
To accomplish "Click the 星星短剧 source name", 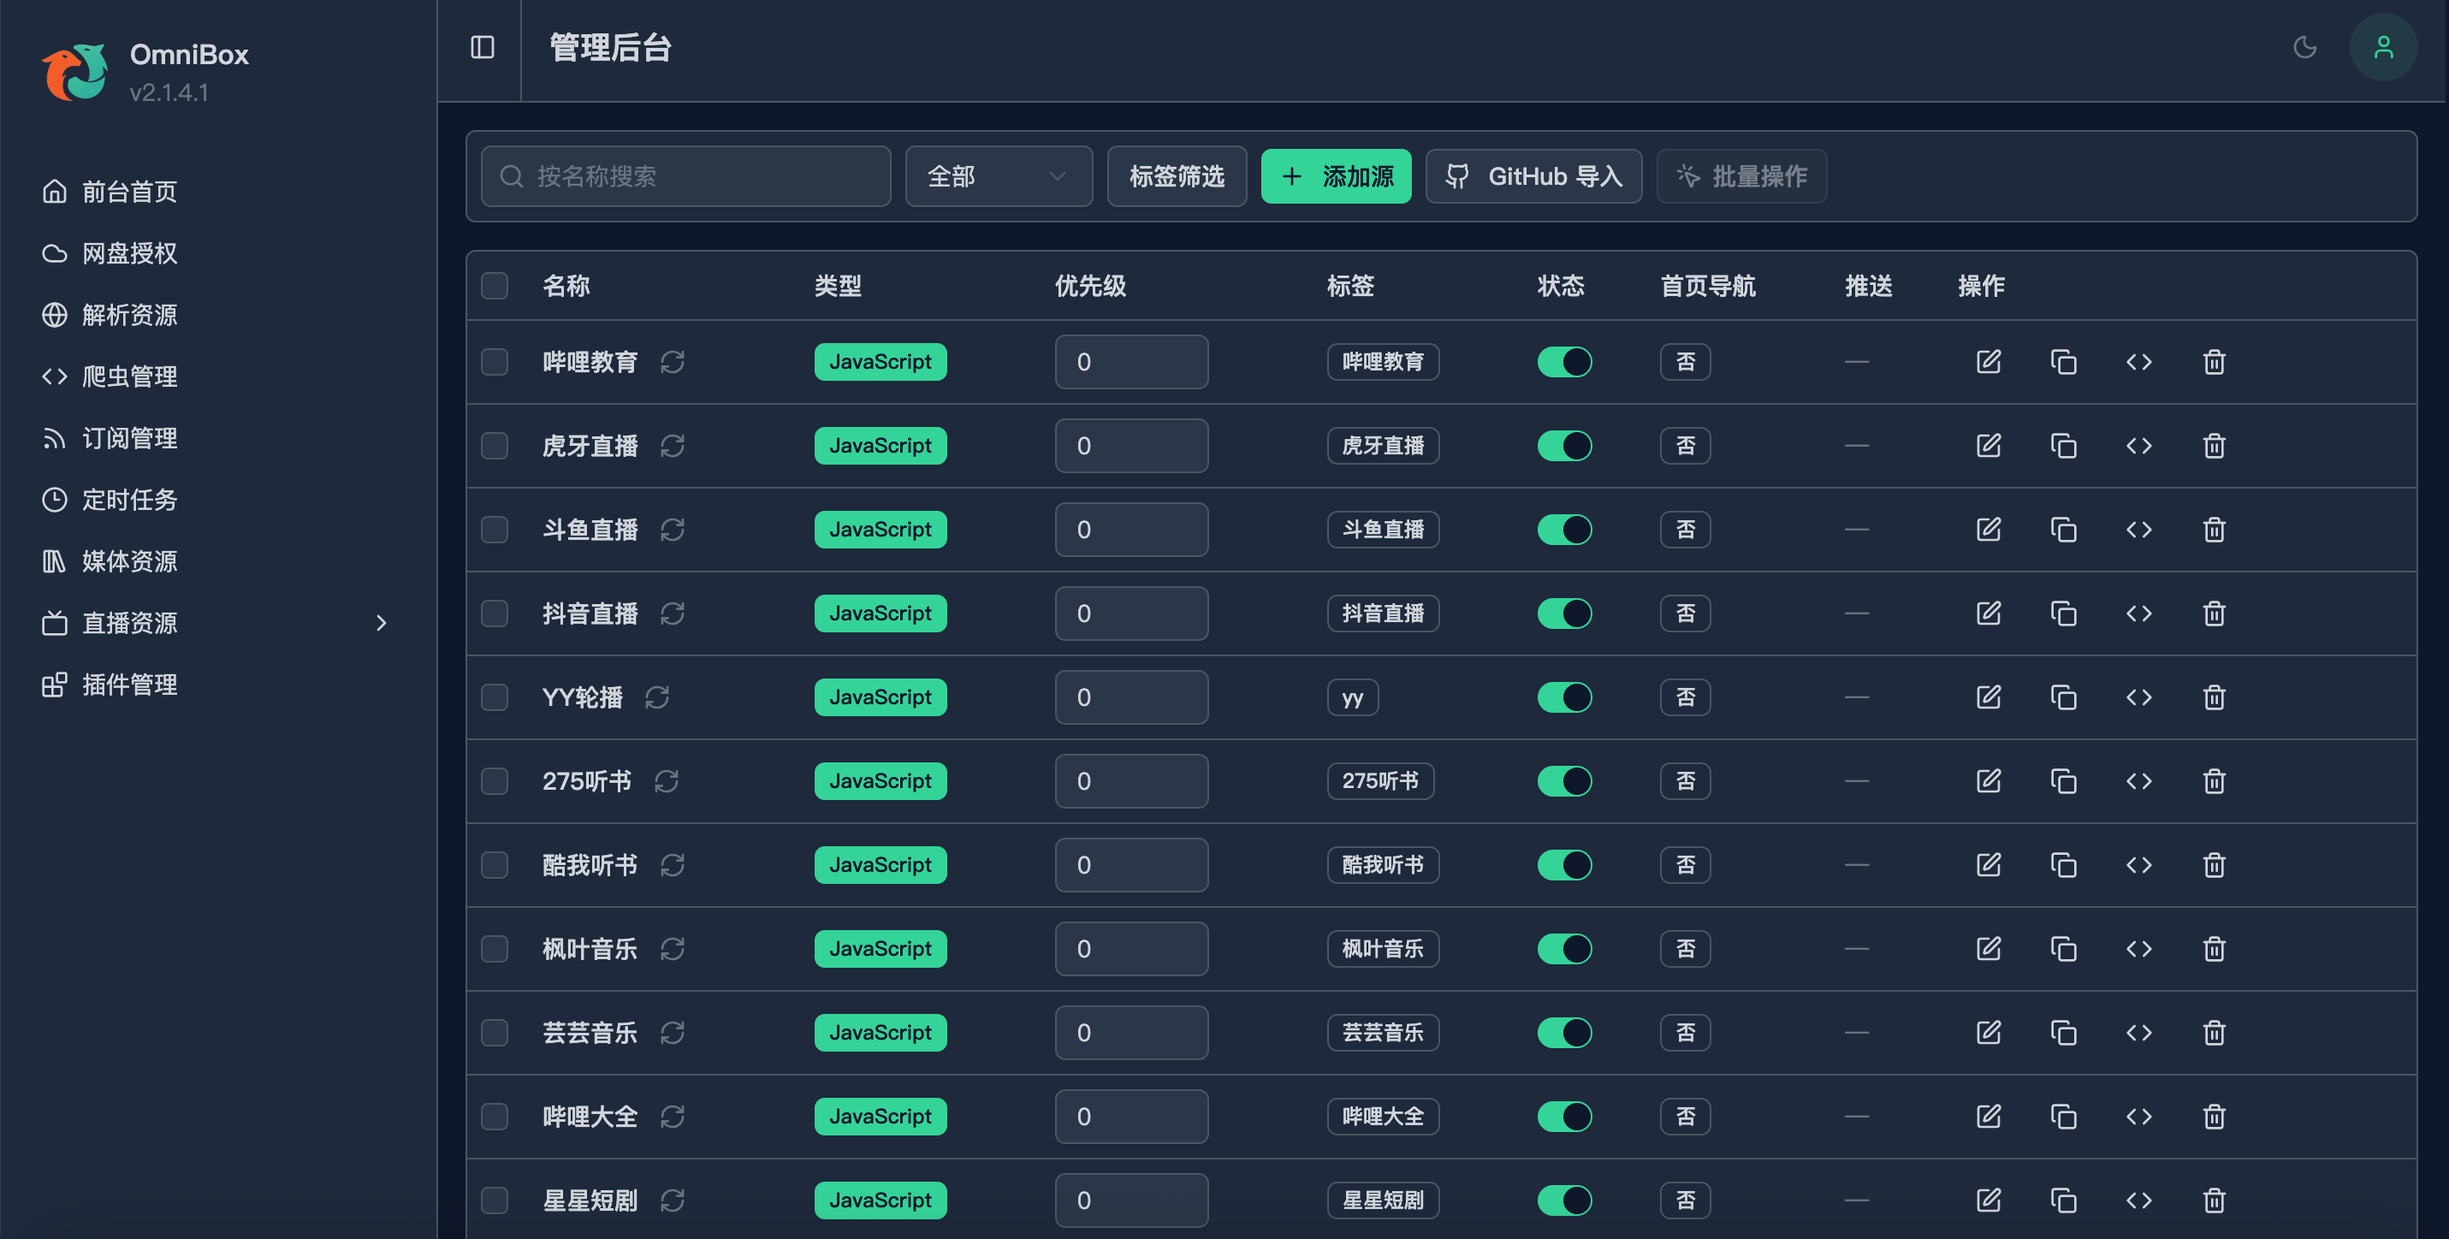I will [590, 1200].
